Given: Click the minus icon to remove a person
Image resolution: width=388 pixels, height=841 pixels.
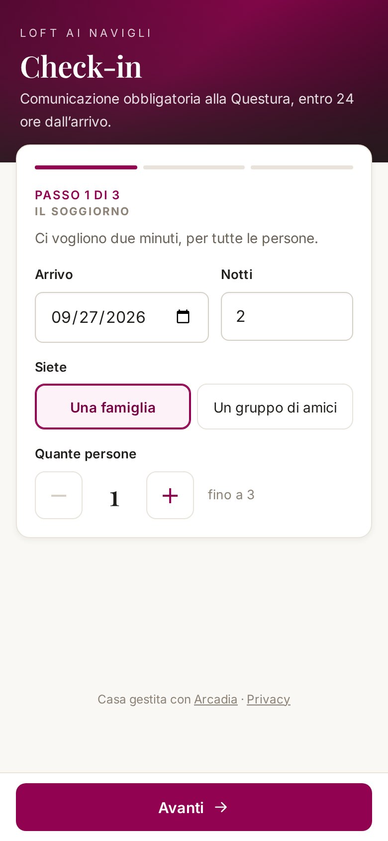Looking at the screenshot, I should (x=59, y=495).
